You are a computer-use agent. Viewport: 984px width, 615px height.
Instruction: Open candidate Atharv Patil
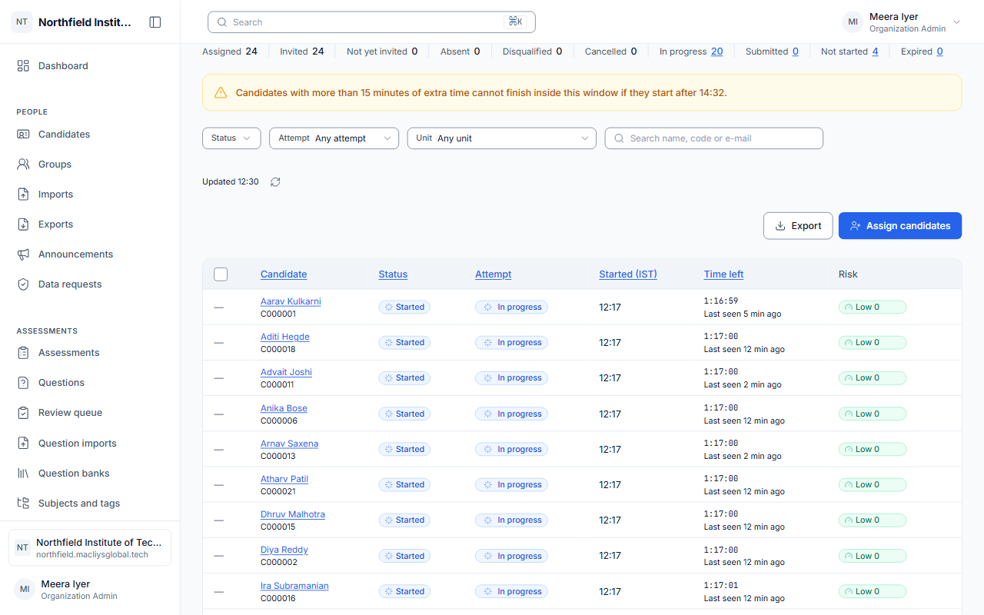284,479
